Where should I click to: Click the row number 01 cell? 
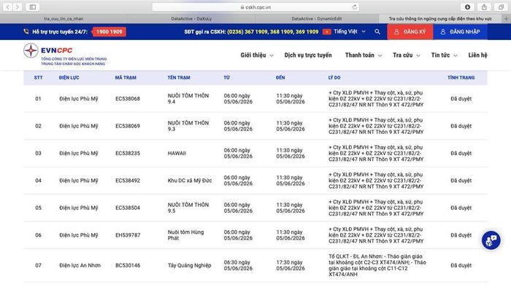click(x=38, y=99)
